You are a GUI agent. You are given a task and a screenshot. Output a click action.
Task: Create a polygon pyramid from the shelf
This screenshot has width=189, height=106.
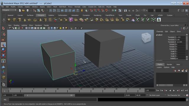pyautogui.click(x=40, y=20)
